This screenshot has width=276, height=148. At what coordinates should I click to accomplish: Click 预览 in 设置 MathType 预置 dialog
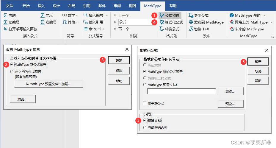click(x=23, y=99)
